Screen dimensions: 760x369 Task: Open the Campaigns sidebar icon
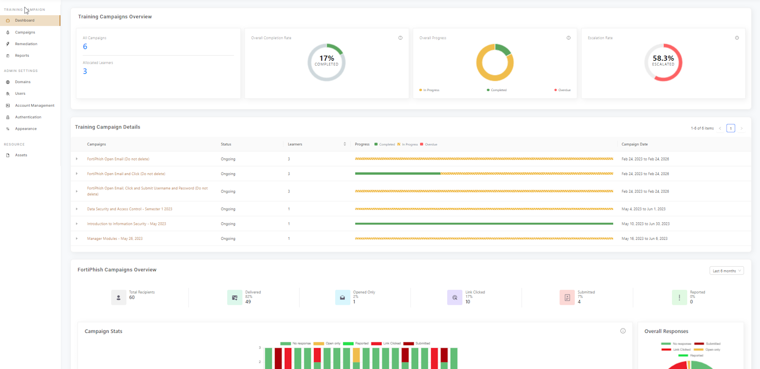pyautogui.click(x=8, y=32)
